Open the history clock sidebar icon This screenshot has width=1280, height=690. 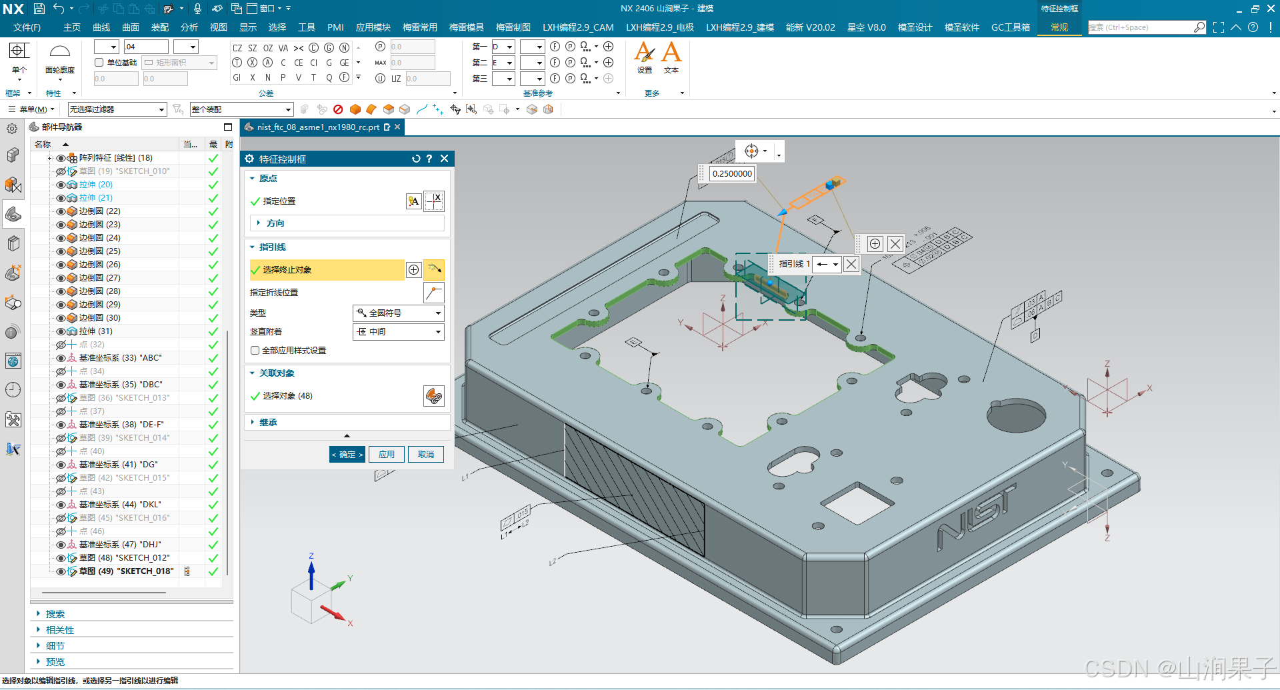(x=13, y=390)
